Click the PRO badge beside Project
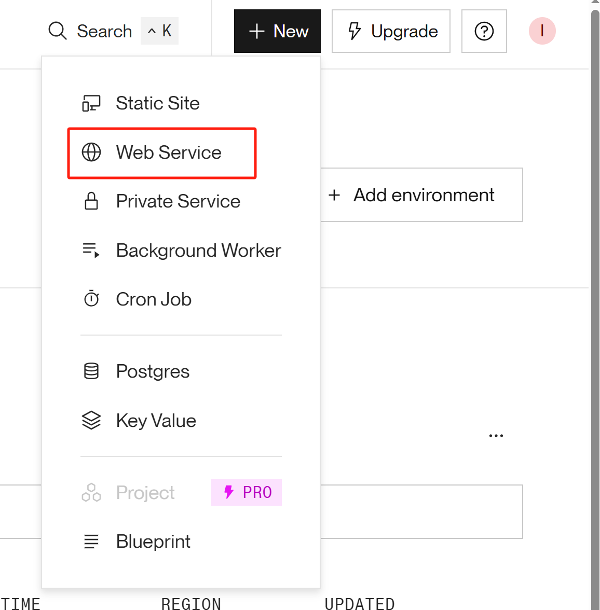Screen dimensions: 600x610 247,493
